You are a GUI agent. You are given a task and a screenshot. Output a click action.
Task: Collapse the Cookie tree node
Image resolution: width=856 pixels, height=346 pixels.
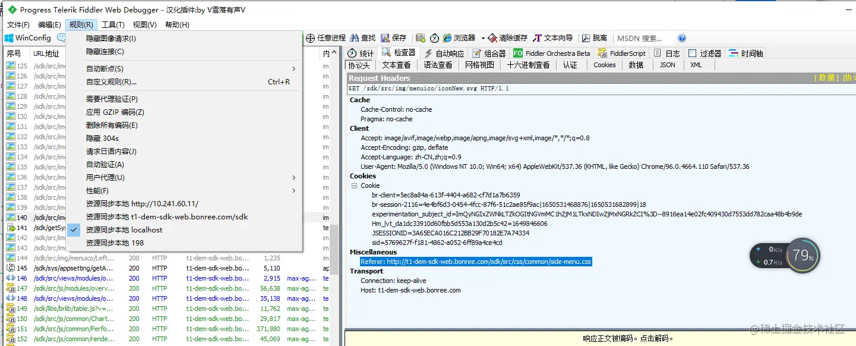point(355,185)
